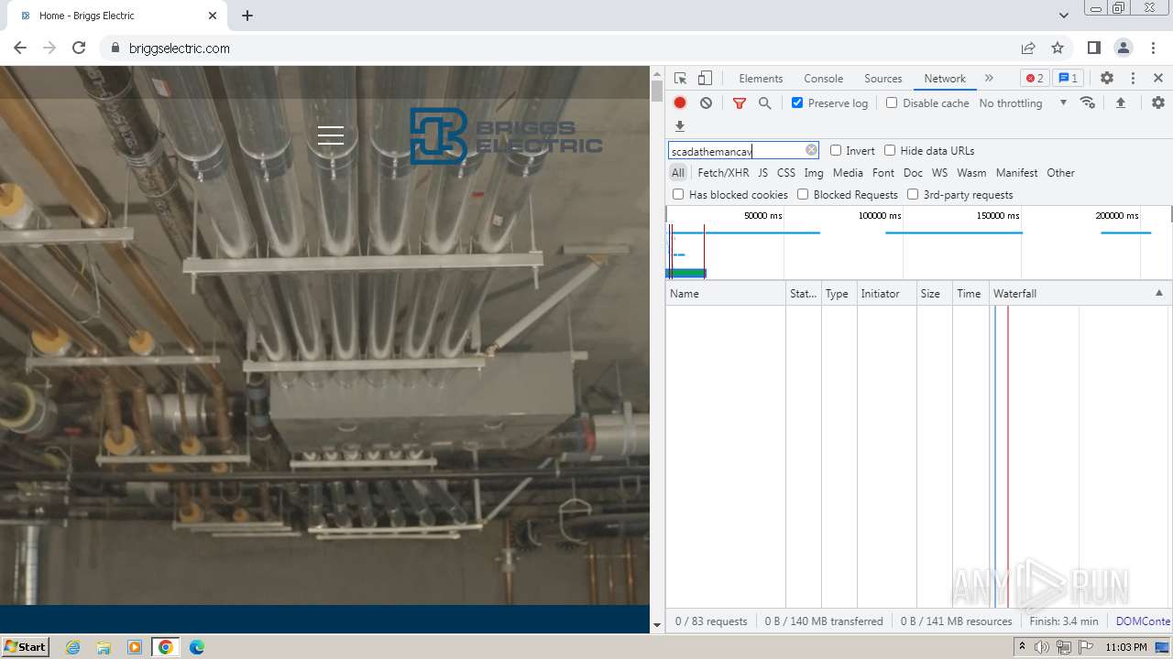Check Has blocked cookies
Viewport: 1173px width, 659px height.
point(678,194)
